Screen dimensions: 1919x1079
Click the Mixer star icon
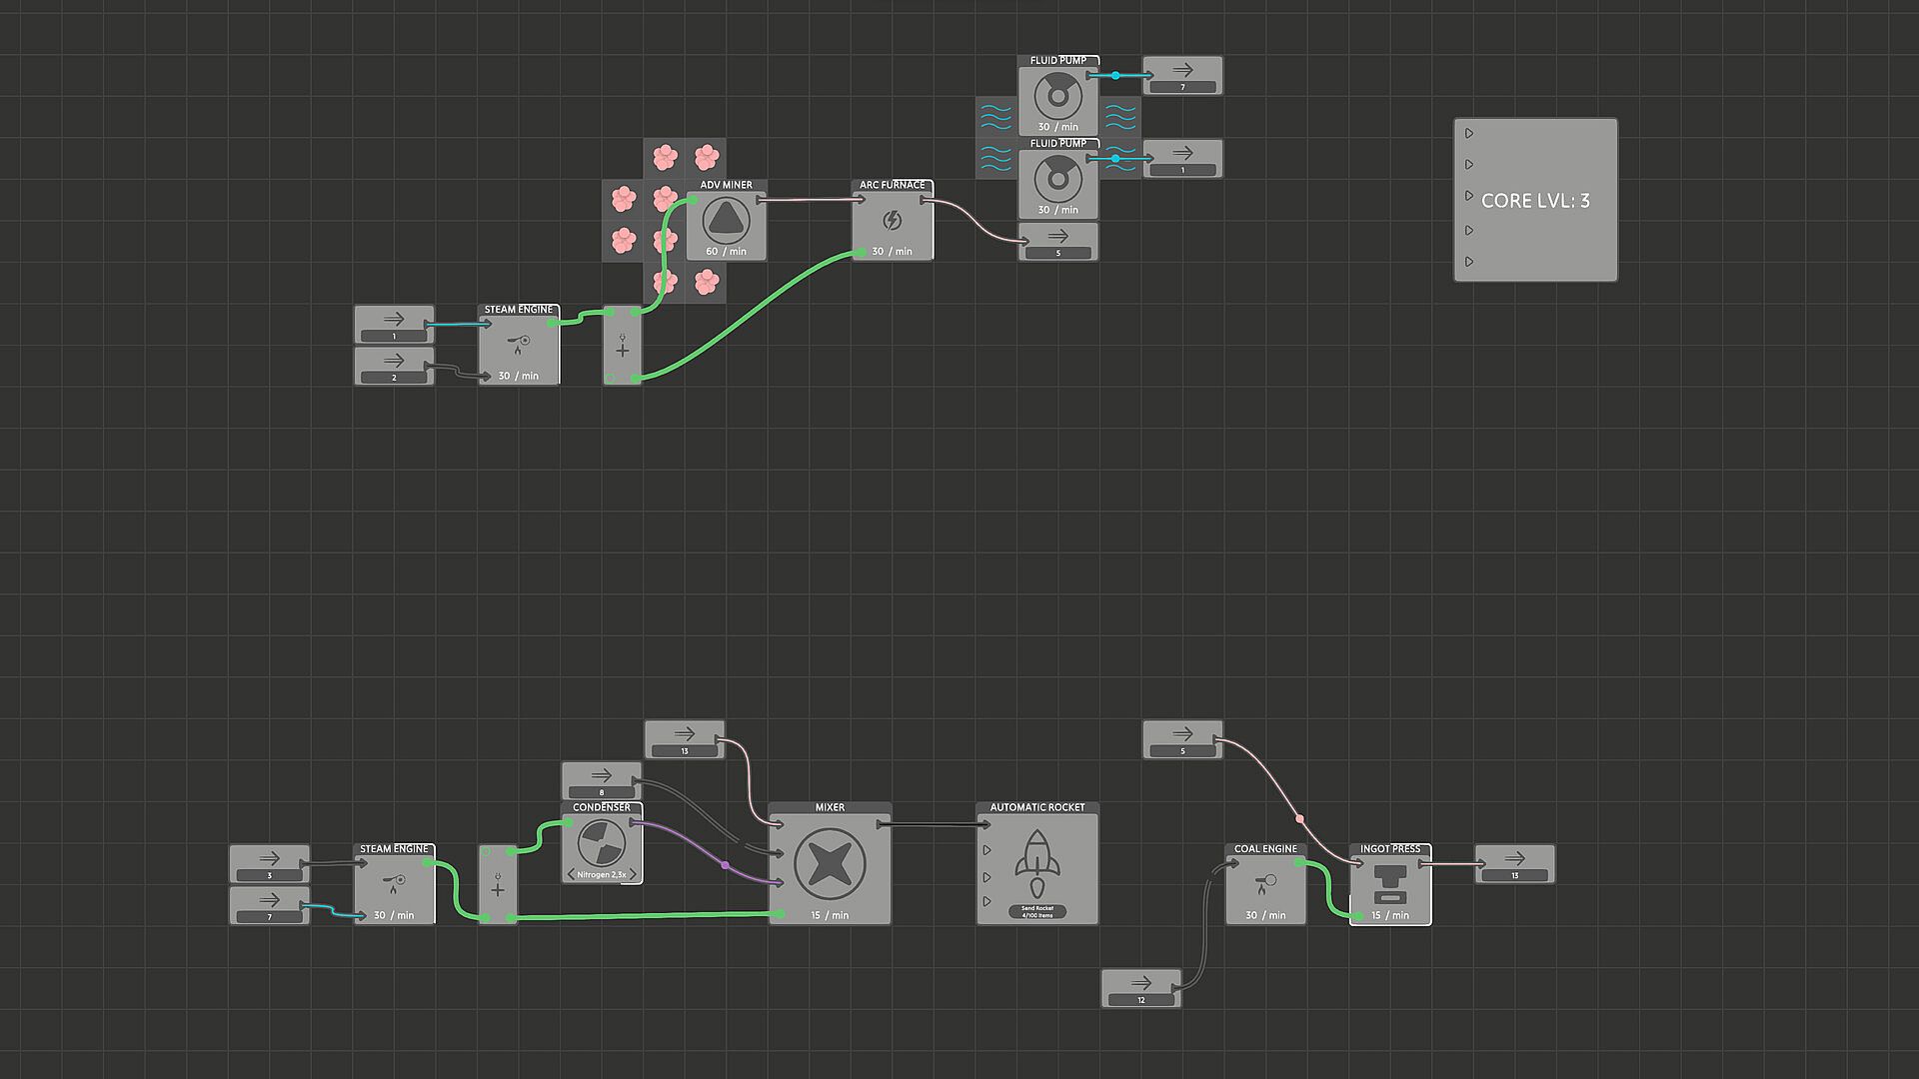[829, 864]
